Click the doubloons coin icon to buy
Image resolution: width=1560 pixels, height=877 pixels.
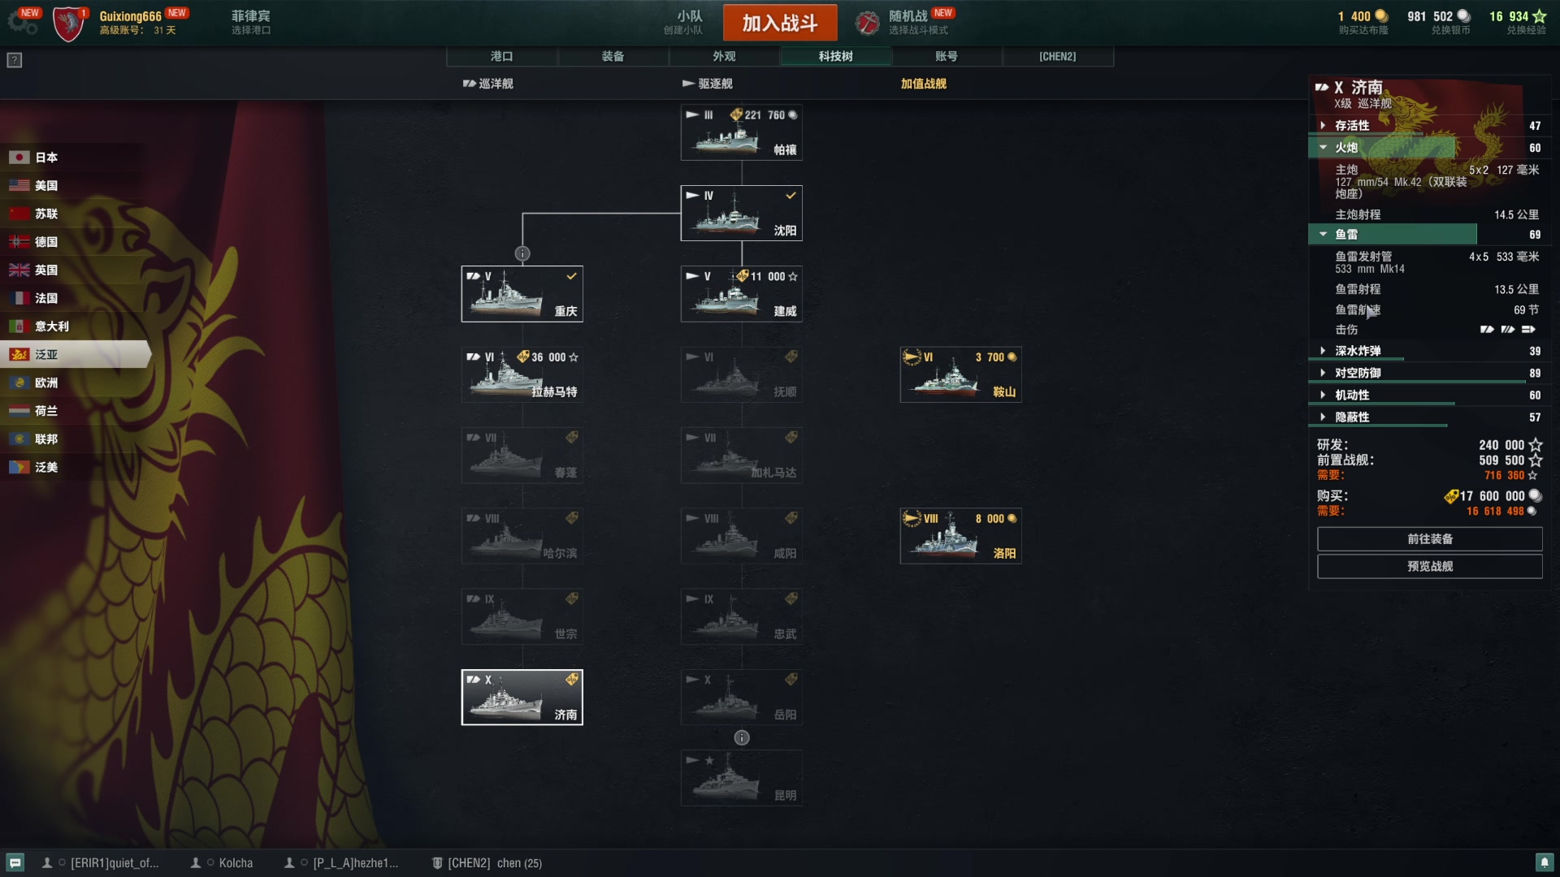click(x=1380, y=16)
